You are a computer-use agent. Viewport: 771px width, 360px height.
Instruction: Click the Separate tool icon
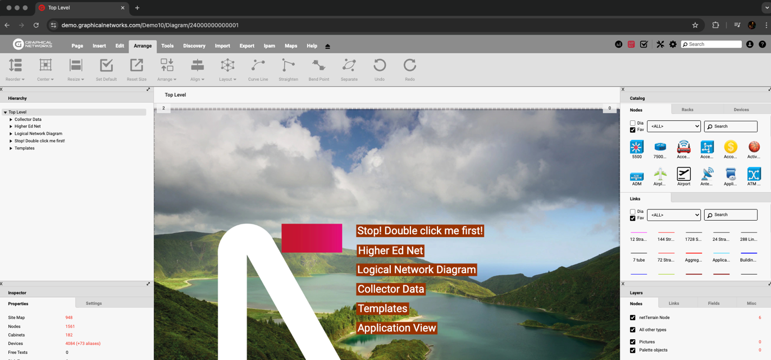[x=349, y=66]
